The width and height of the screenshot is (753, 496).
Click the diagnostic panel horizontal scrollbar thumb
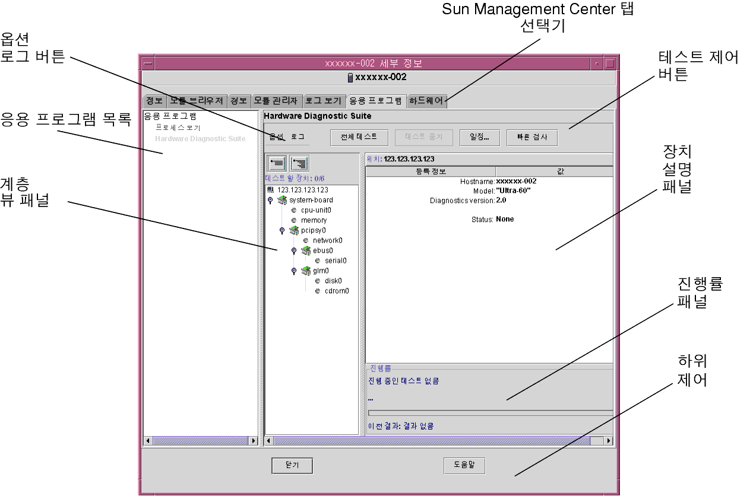click(432, 441)
